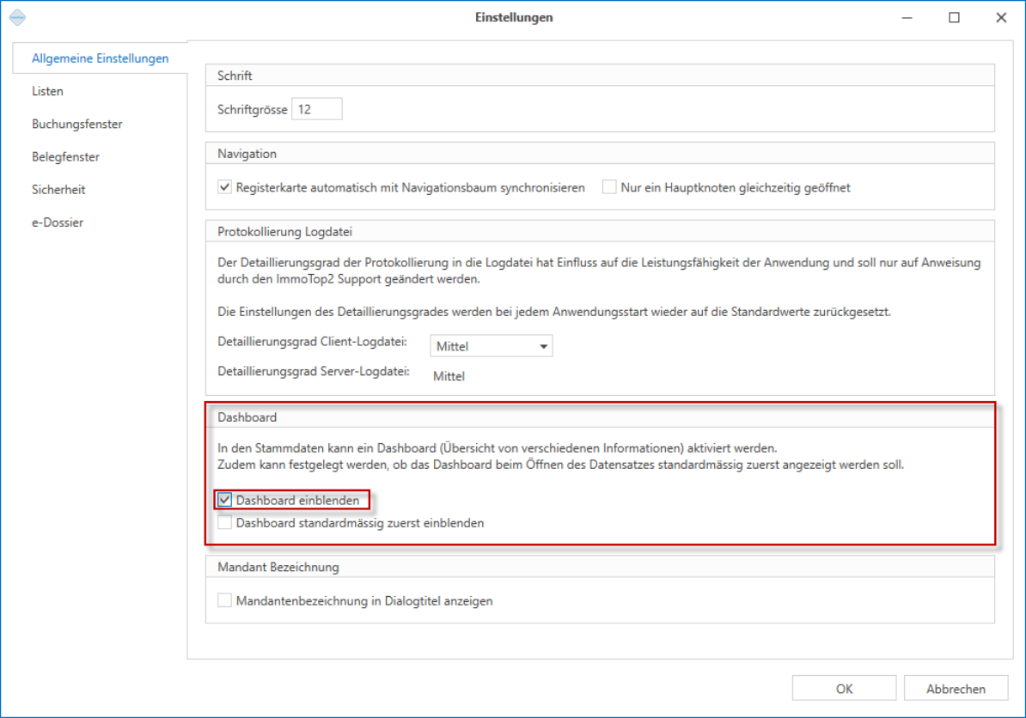The width and height of the screenshot is (1026, 718).
Task: Open the e-Dossier settings page
Action: coord(58,222)
